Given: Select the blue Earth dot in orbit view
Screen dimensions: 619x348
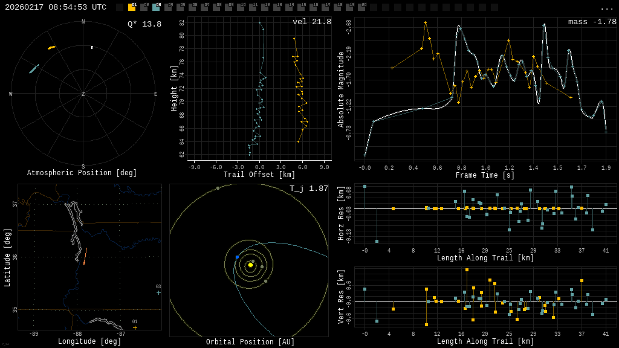Looking at the screenshot, I should 238,257.
